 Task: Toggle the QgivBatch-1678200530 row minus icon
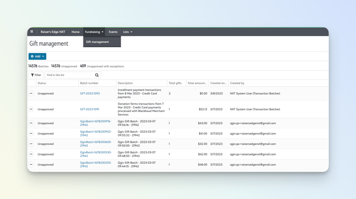coord(31,154)
